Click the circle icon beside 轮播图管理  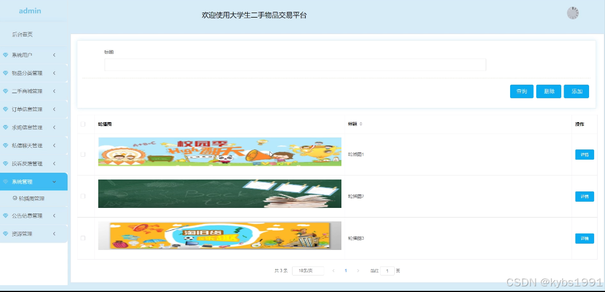[x=15, y=198]
